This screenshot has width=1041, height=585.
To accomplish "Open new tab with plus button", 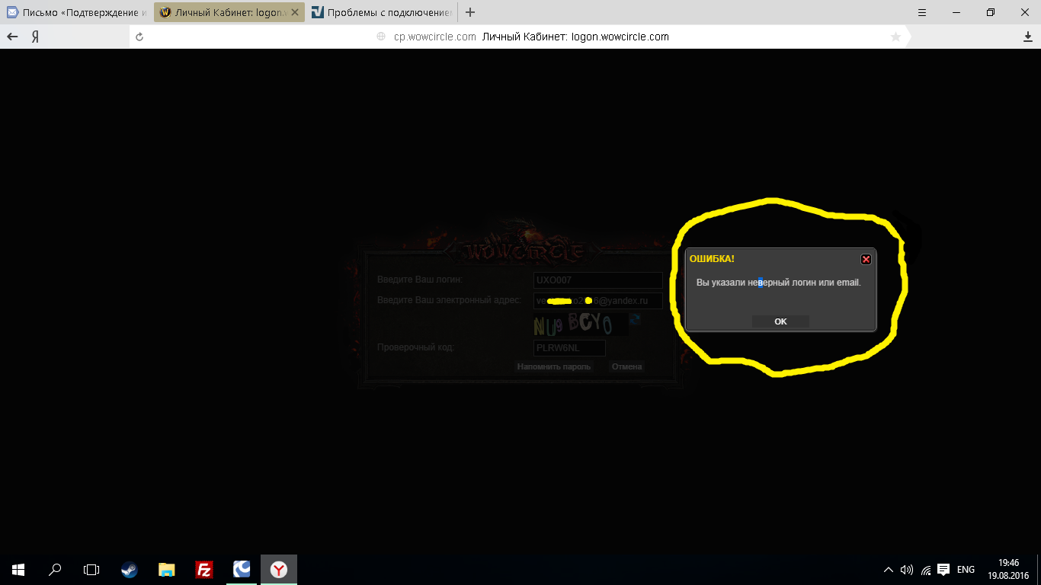I will click(x=470, y=12).
